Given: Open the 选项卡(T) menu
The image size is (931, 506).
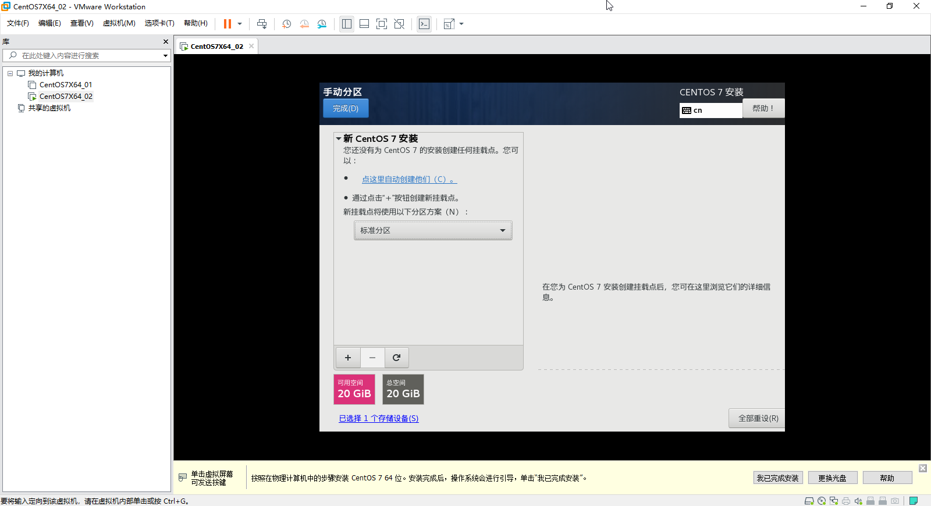Looking at the screenshot, I should tap(159, 23).
